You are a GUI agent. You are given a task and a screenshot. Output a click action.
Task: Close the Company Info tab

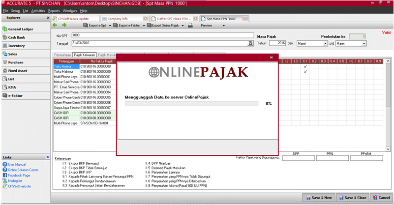(x=146, y=19)
